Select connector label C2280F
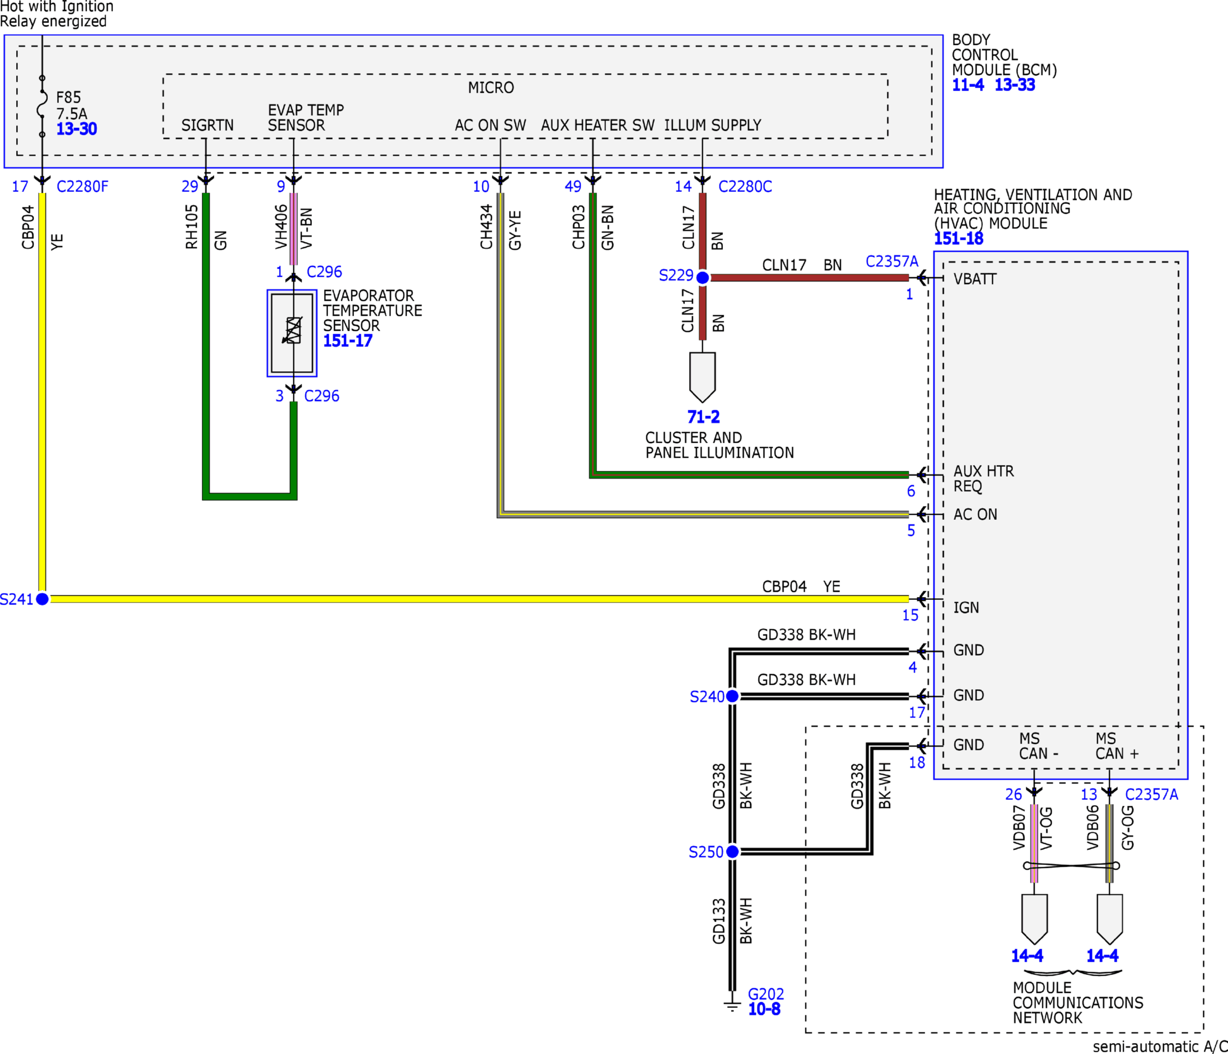The image size is (1228, 1054). pos(82,187)
